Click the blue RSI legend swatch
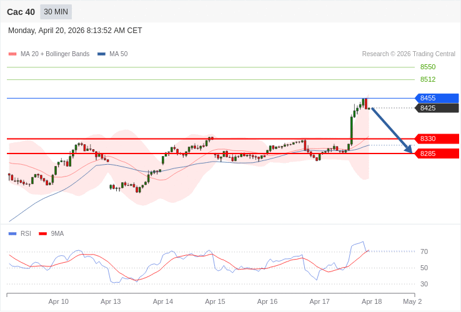 pyautogui.click(x=12, y=234)
